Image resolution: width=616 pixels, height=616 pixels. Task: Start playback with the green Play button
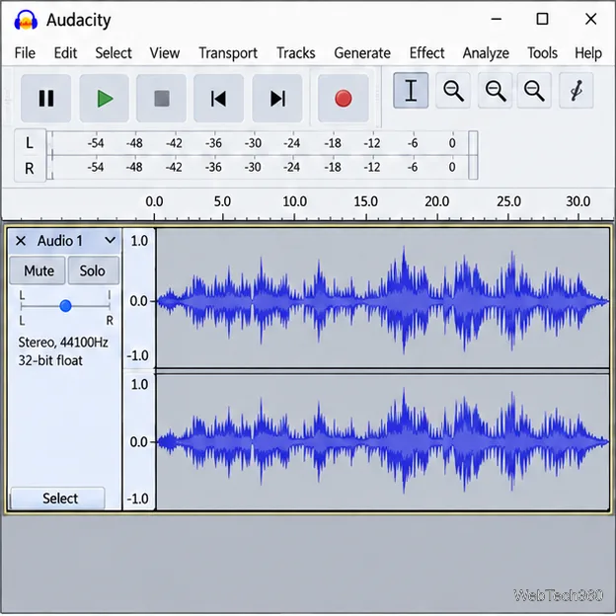(x=105, y=98)
